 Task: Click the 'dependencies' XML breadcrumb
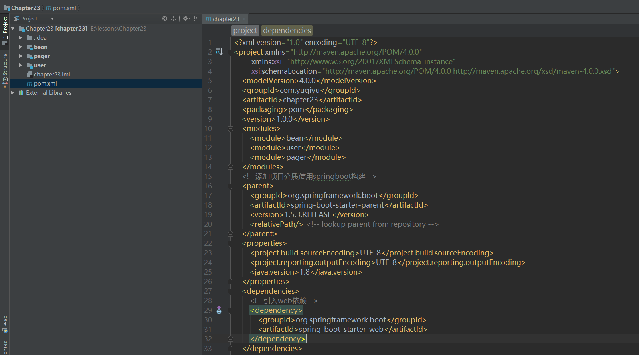(x=287, y=31)
